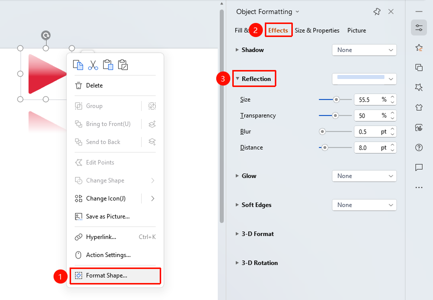Screen dimensions: 433x300
Task: Switch to the Size & Properties tab
Action: [x=317, y=30]
